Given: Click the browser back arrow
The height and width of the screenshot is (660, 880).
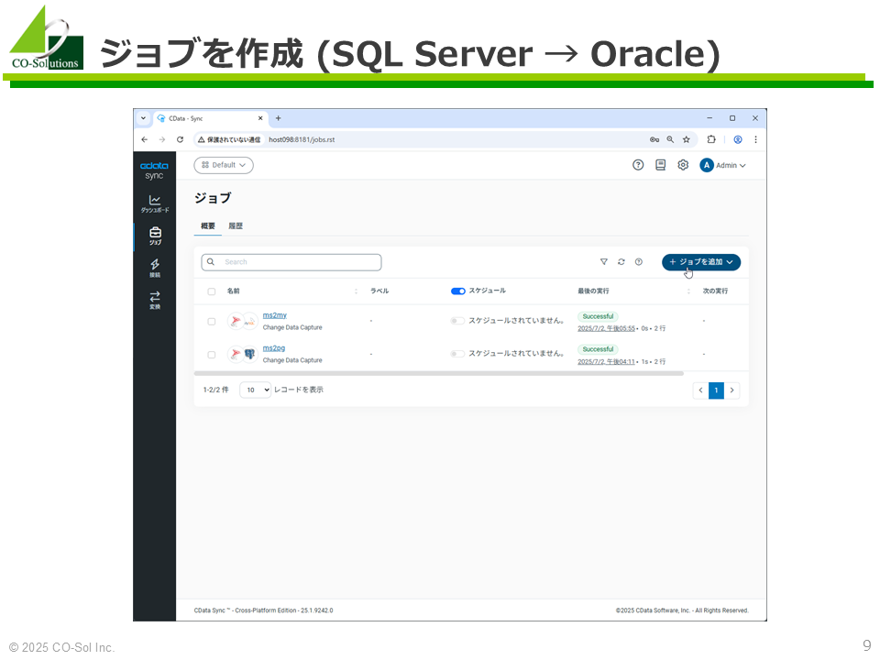Looking at the screenshot, I should [x=145, y=139].
